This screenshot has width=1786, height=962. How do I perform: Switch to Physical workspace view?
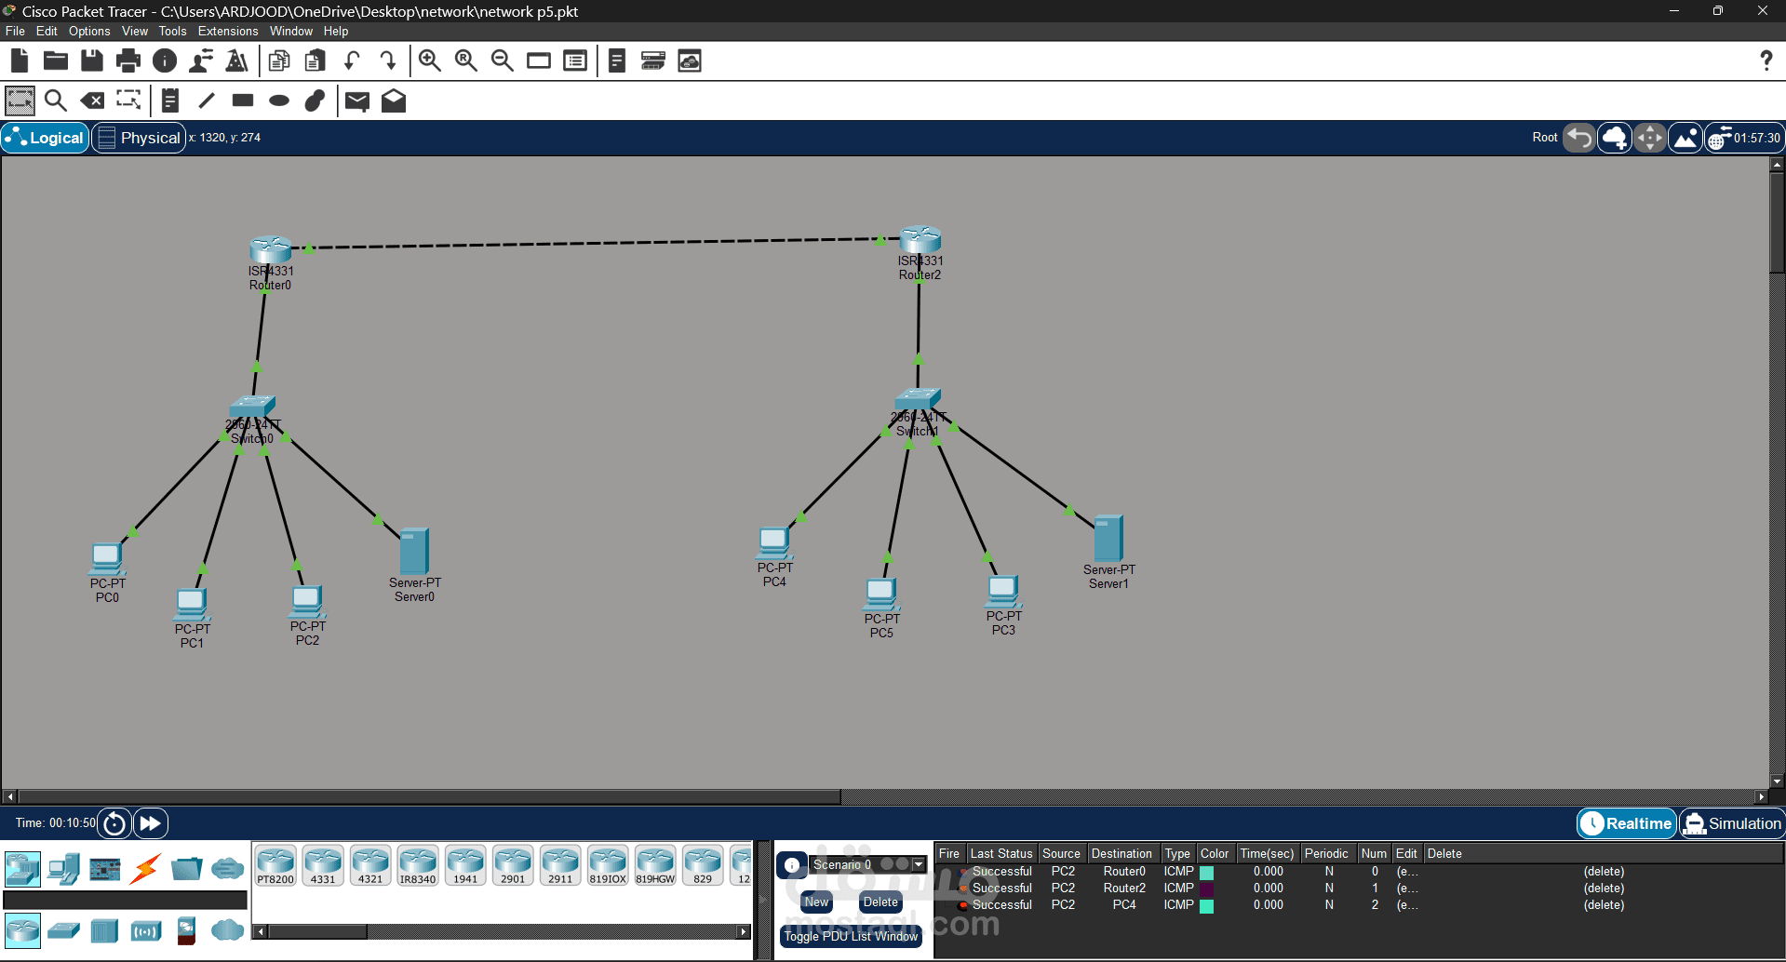click(x=139, y=138)
